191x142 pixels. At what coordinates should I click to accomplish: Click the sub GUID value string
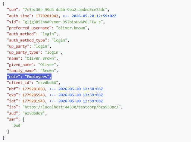[x=65, y=10]
